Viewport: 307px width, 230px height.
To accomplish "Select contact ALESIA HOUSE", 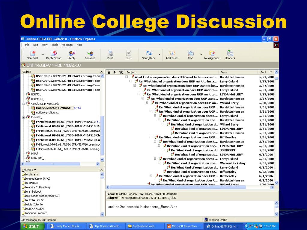I will click(x=35, y=200).
